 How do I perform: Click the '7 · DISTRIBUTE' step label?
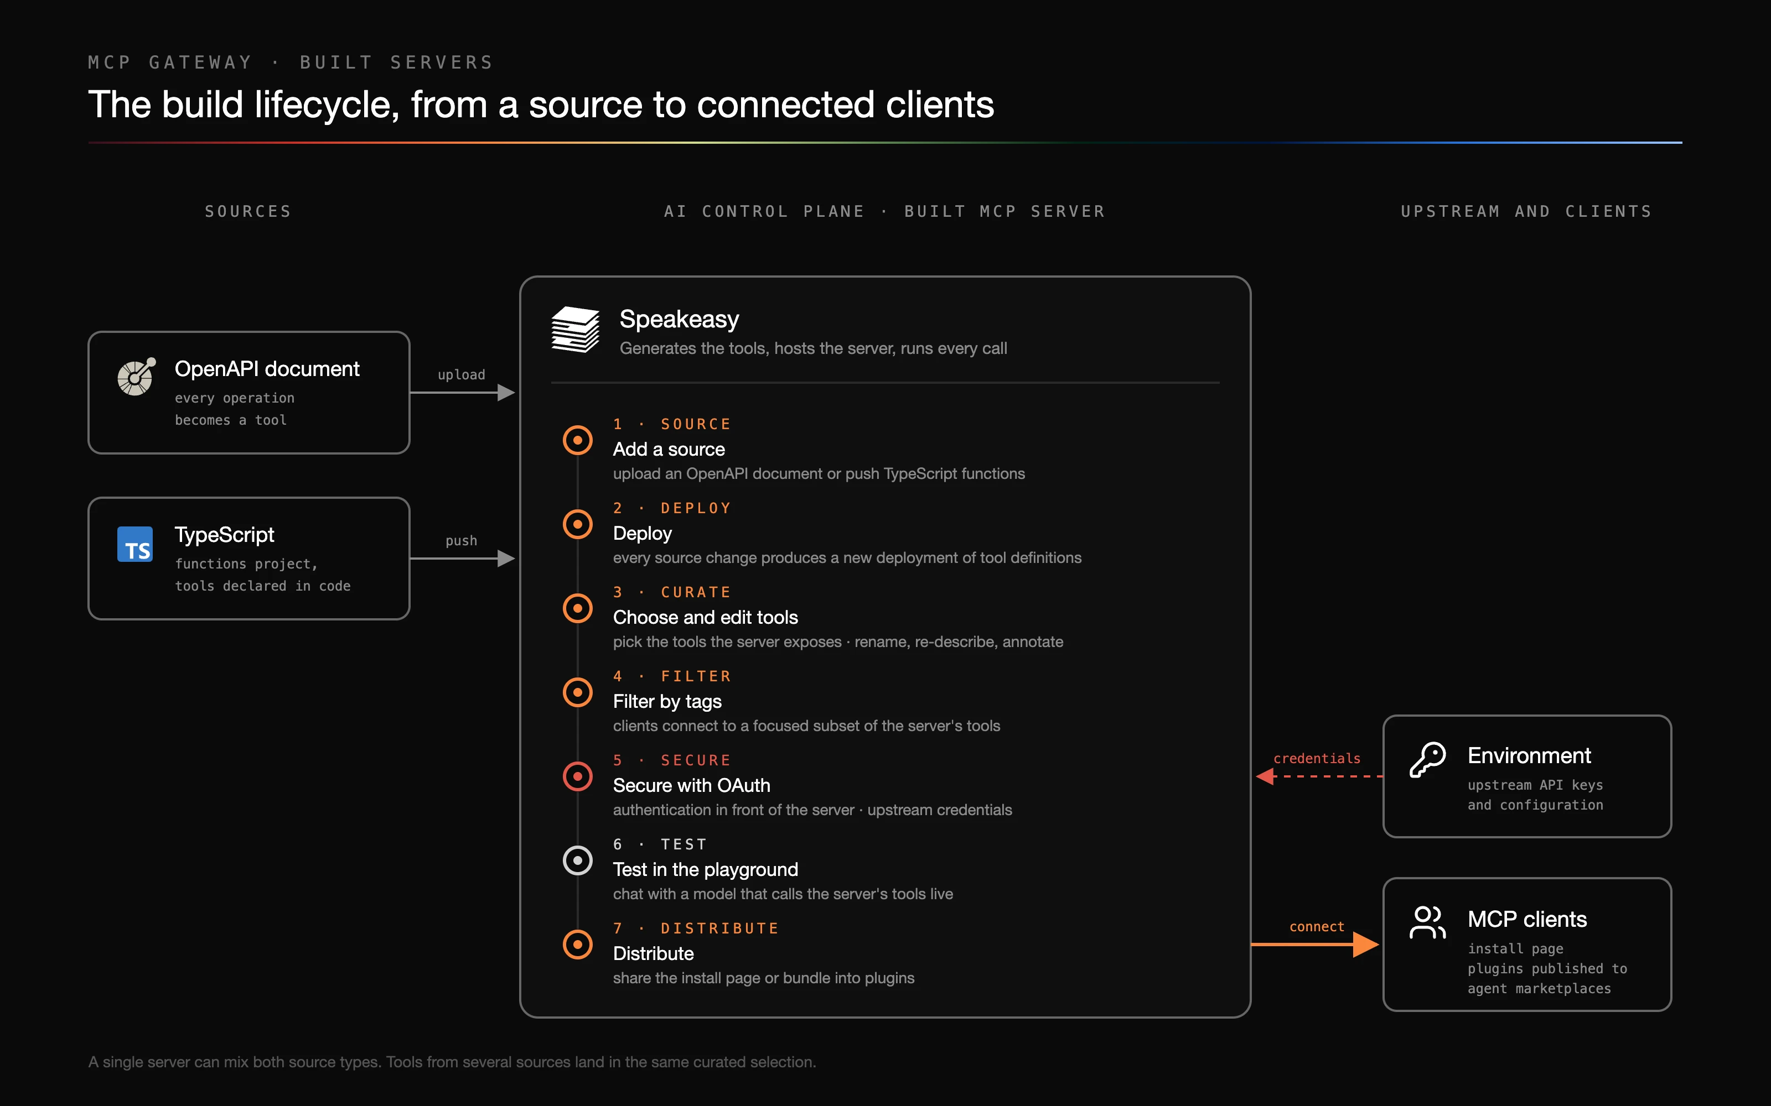coord(696,929)
